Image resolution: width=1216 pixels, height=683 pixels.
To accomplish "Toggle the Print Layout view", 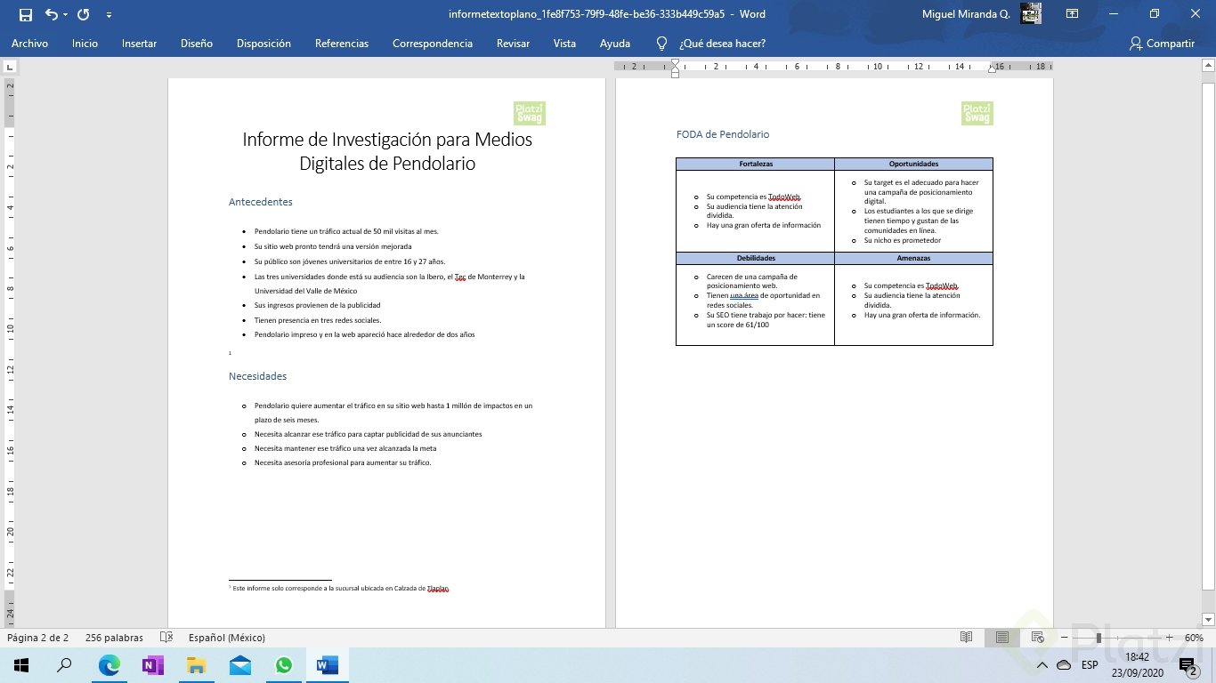I will click(1002, 638).
